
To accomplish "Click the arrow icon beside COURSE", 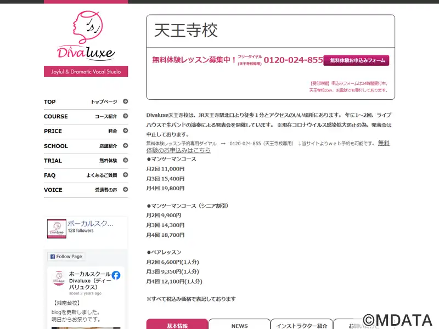I will [126, 116].
